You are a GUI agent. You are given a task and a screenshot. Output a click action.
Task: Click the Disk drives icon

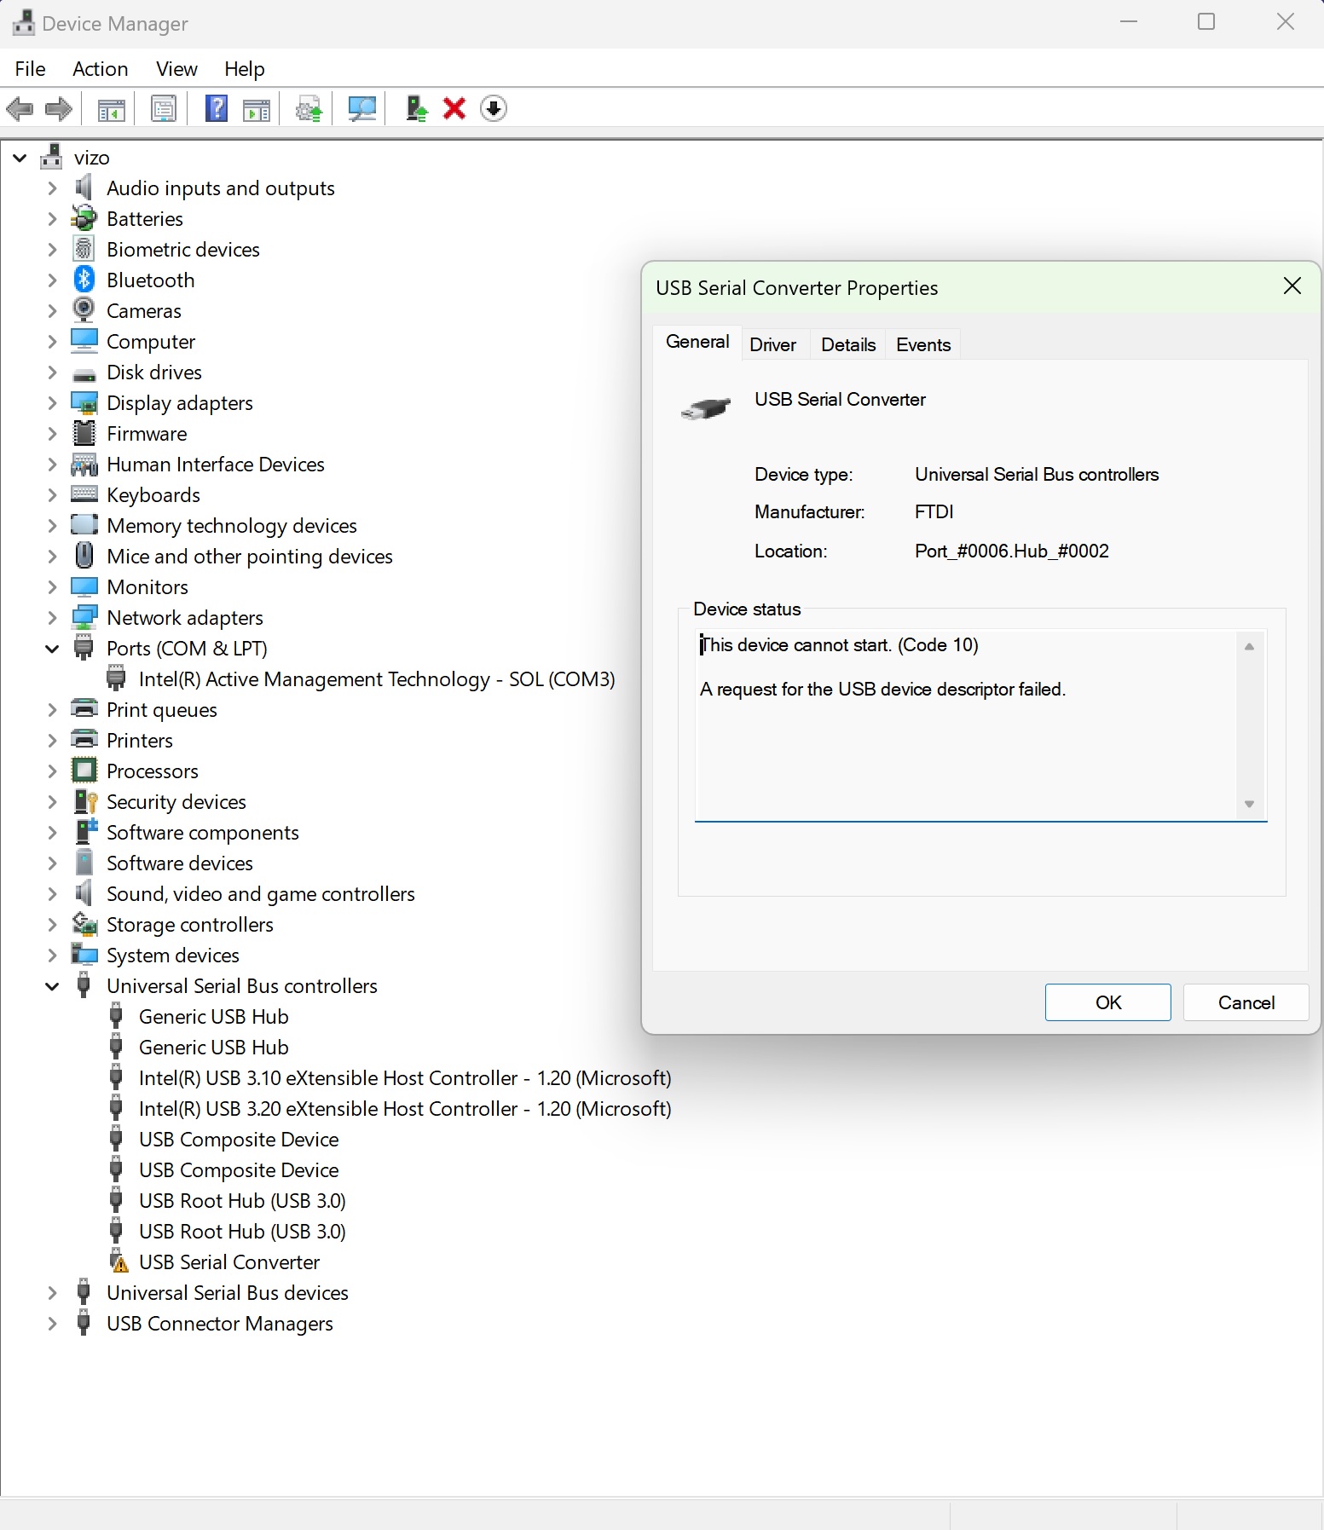[x=84, y=374]
